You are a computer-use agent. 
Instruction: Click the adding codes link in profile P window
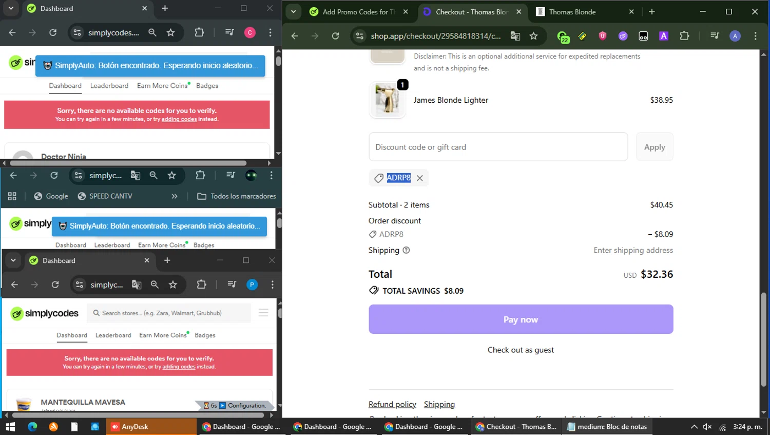click(x=179, y=367)
